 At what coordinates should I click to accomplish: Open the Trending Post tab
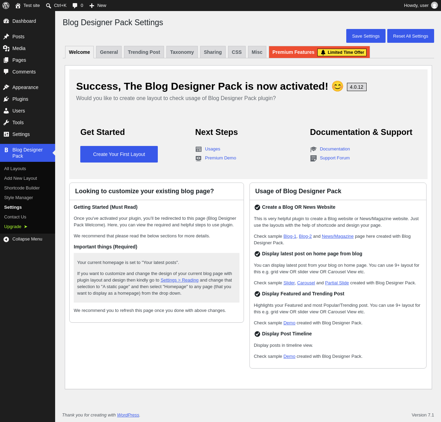click(x=144, y=52)
